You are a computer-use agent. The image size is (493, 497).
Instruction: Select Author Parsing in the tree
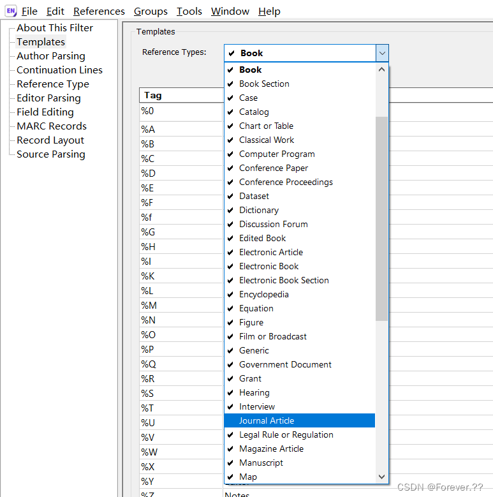51,56
